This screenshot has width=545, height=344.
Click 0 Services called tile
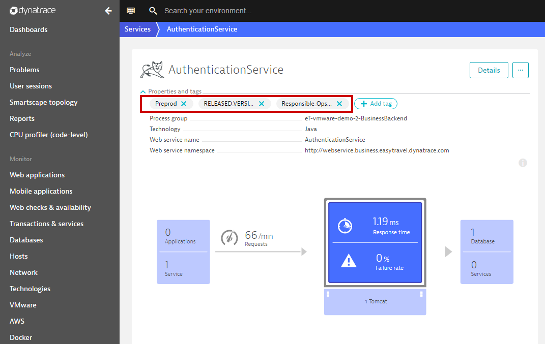tap(486, 268)
